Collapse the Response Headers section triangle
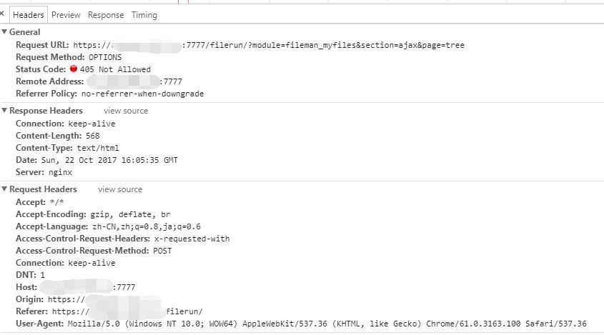The height and width of the screenshot is (335, 604). [x=4, y=111]
